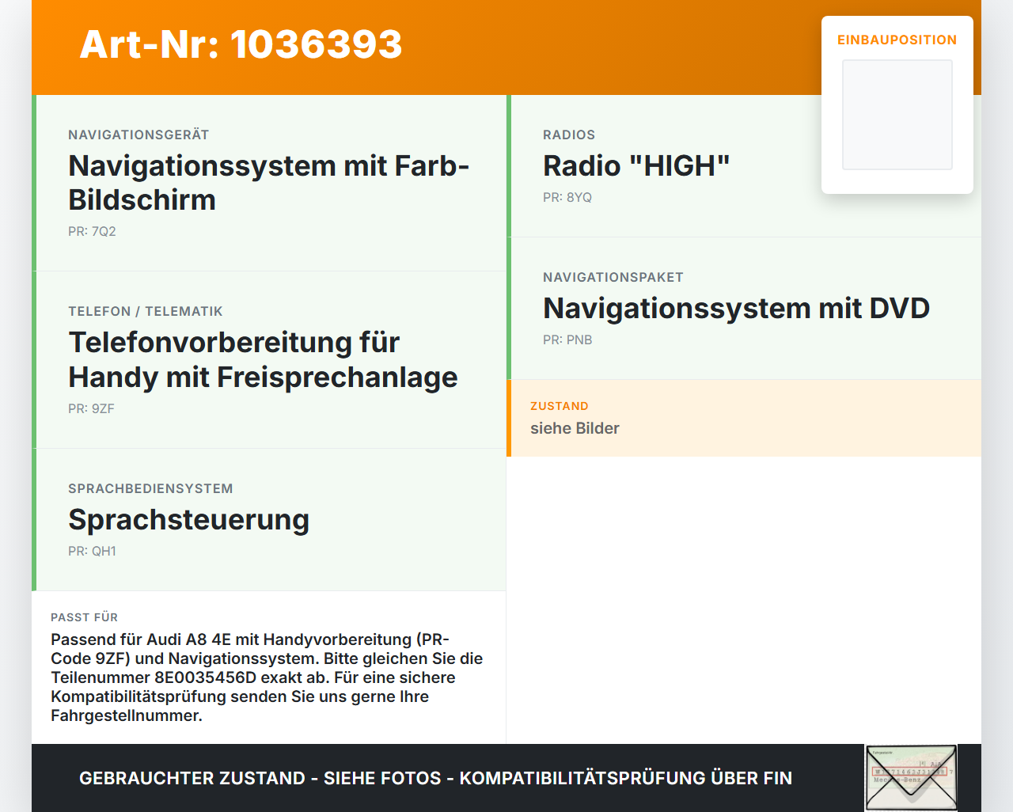Select the PR: 7Q2 code
Viewport: 1013px width, 812px height.
tap(92, 231)
